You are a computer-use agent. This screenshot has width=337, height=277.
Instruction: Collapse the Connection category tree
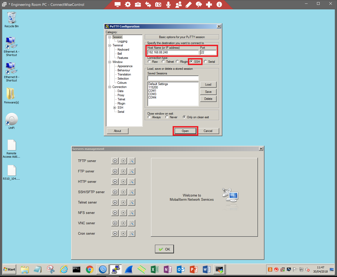(110, 87)
